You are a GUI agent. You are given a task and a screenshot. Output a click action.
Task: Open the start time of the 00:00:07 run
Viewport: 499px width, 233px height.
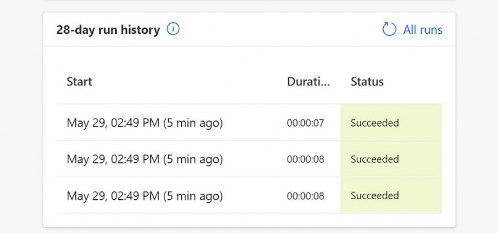(145, 122)
